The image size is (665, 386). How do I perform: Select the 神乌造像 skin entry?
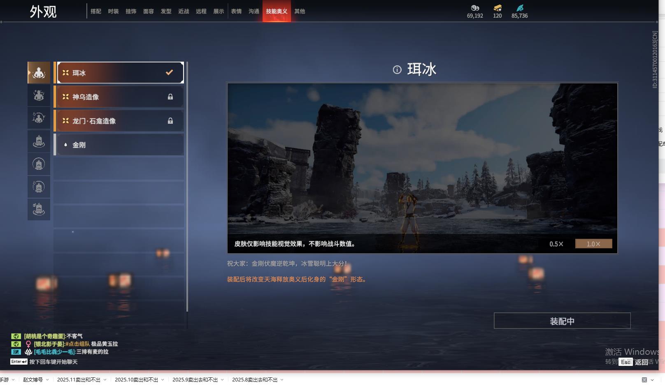[x=119, y=97]
